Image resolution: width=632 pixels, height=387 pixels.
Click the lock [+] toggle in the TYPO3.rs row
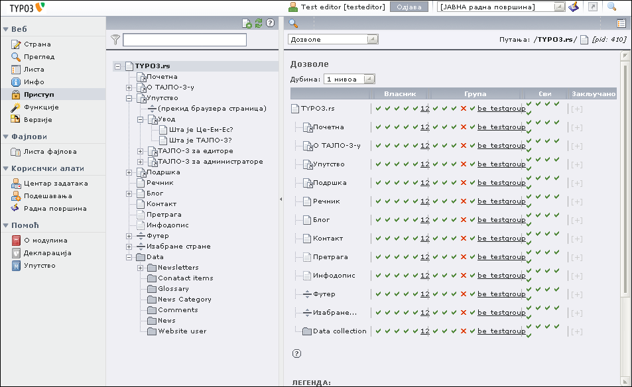pos(577,109)
